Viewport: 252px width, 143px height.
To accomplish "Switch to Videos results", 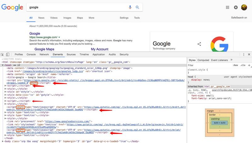I will click(54, 18).
